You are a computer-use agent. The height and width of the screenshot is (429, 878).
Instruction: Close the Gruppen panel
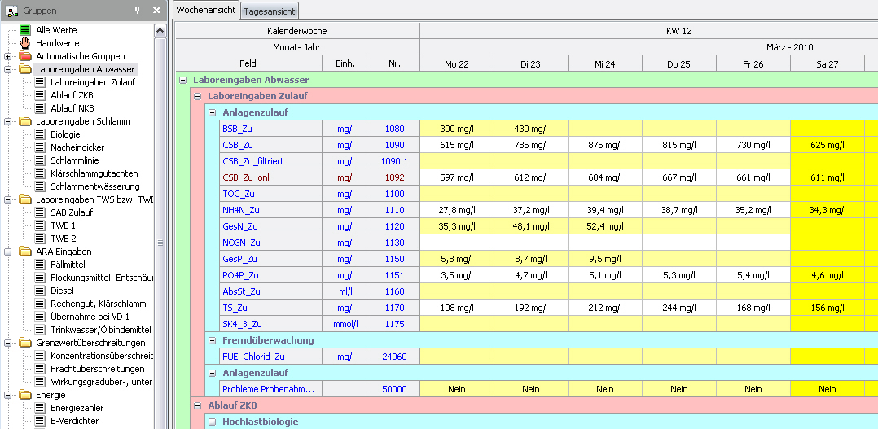click(x=156, y=10)
